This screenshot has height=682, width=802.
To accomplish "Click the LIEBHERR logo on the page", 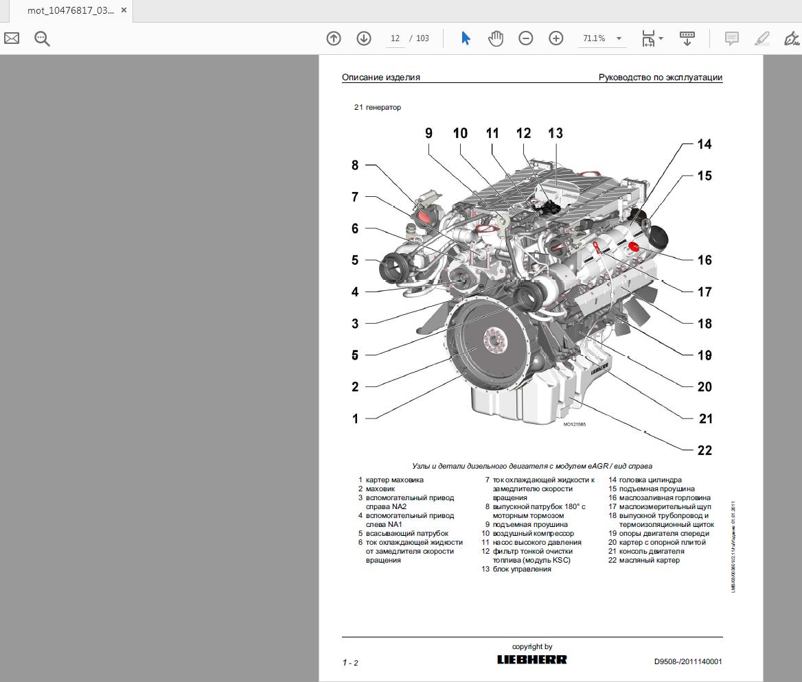I will [x=531, y=659].
